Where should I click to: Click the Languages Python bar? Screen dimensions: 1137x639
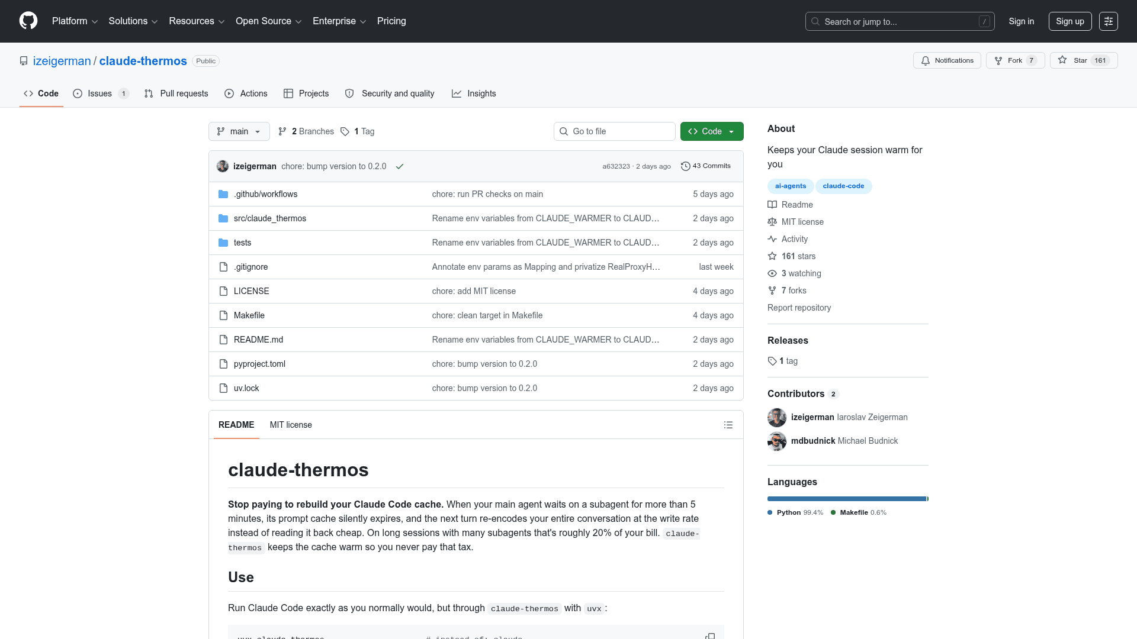pos(847,499)
